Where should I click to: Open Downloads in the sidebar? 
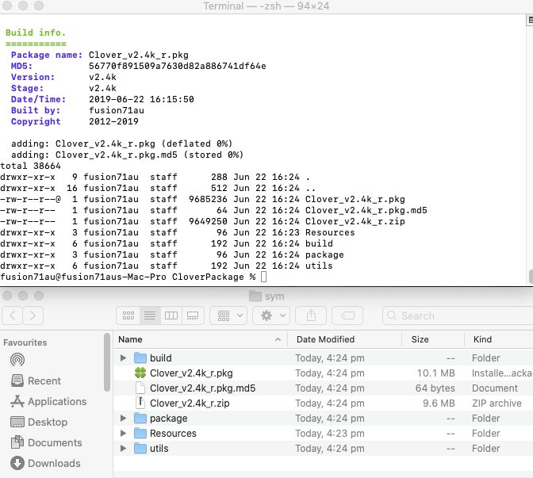pos(45,464)
